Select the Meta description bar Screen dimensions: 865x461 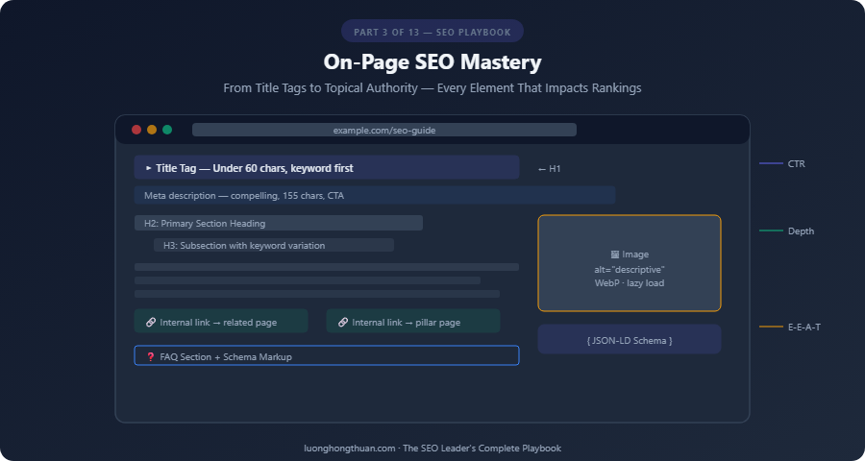pyautogui.click(x=375, y=195)
